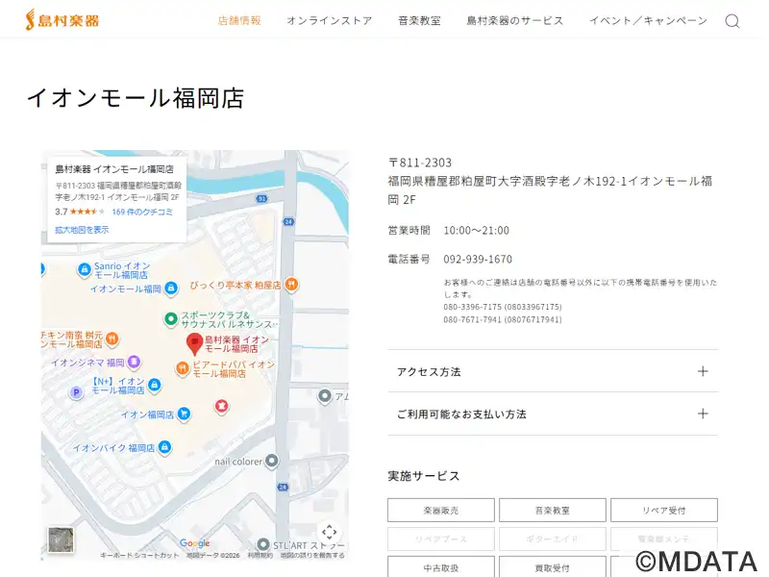Click the phone number 092-939-1670
Screen dimensions: 769x577
[478, 259]
